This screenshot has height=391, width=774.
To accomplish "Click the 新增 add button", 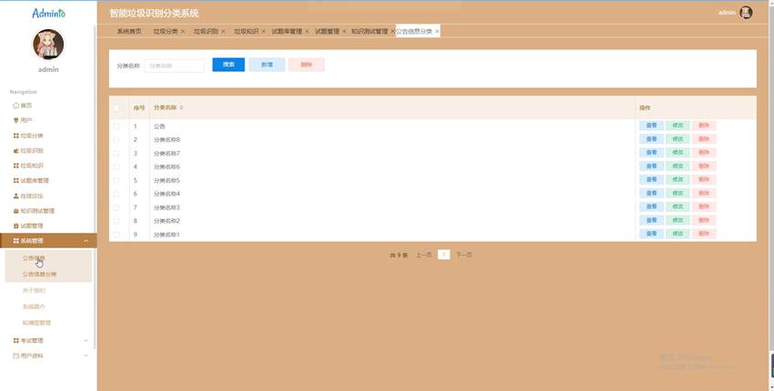I will [x=267, y=65].
